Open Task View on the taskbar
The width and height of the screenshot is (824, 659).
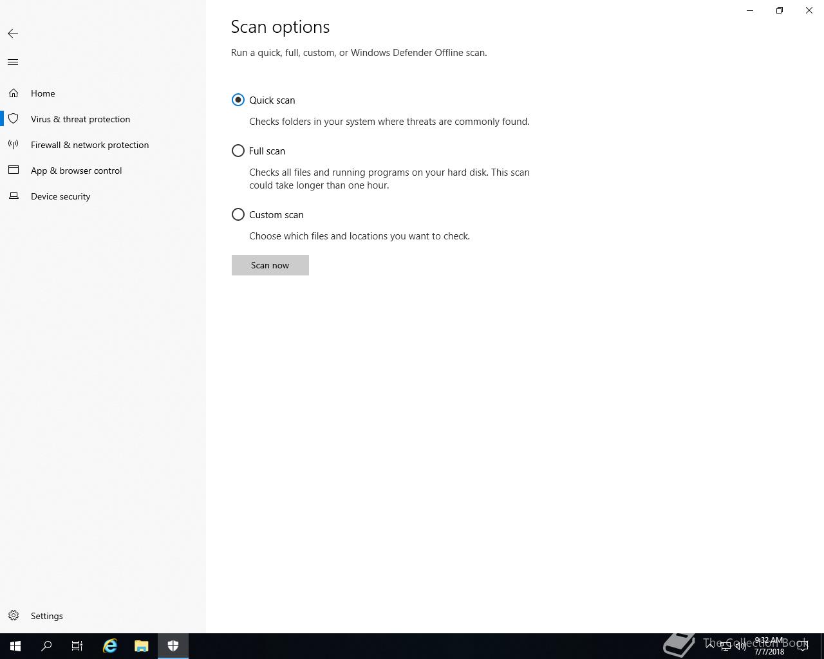click(x=77, y=646)
